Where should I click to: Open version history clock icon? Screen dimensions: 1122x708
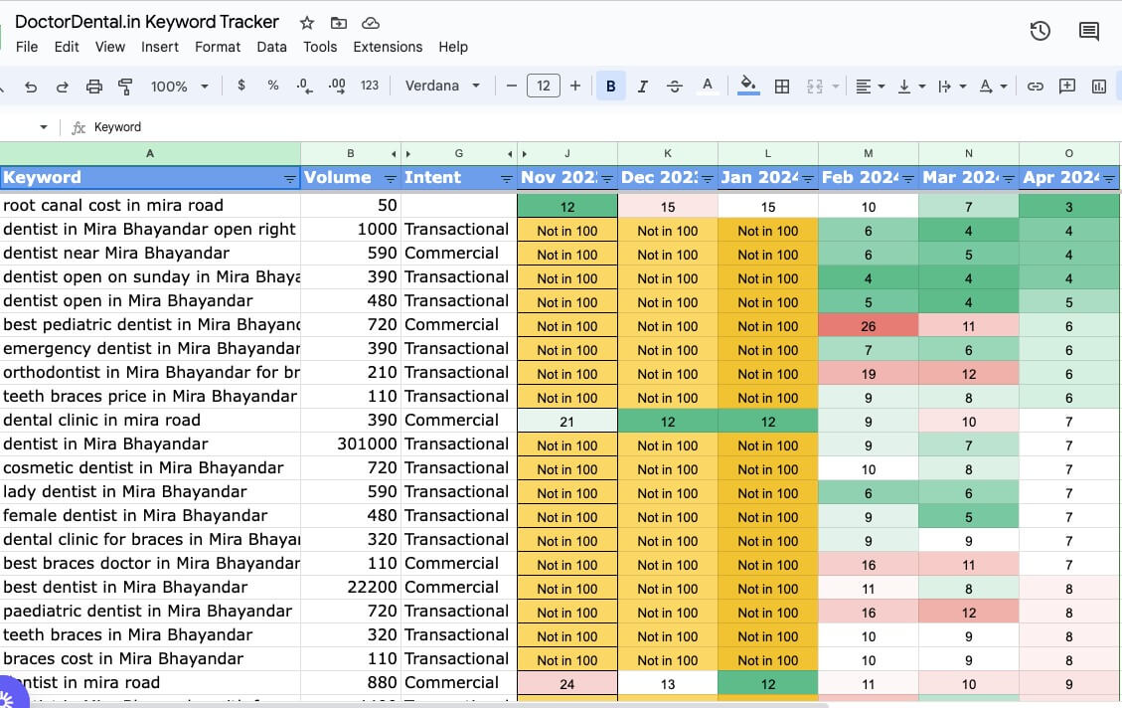tap(1040, 31)
